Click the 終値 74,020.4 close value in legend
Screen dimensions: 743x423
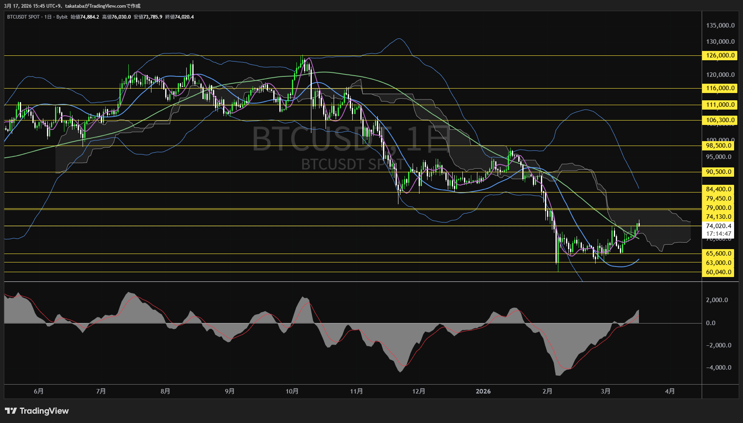pyautogui.click(x=179, y=17)
